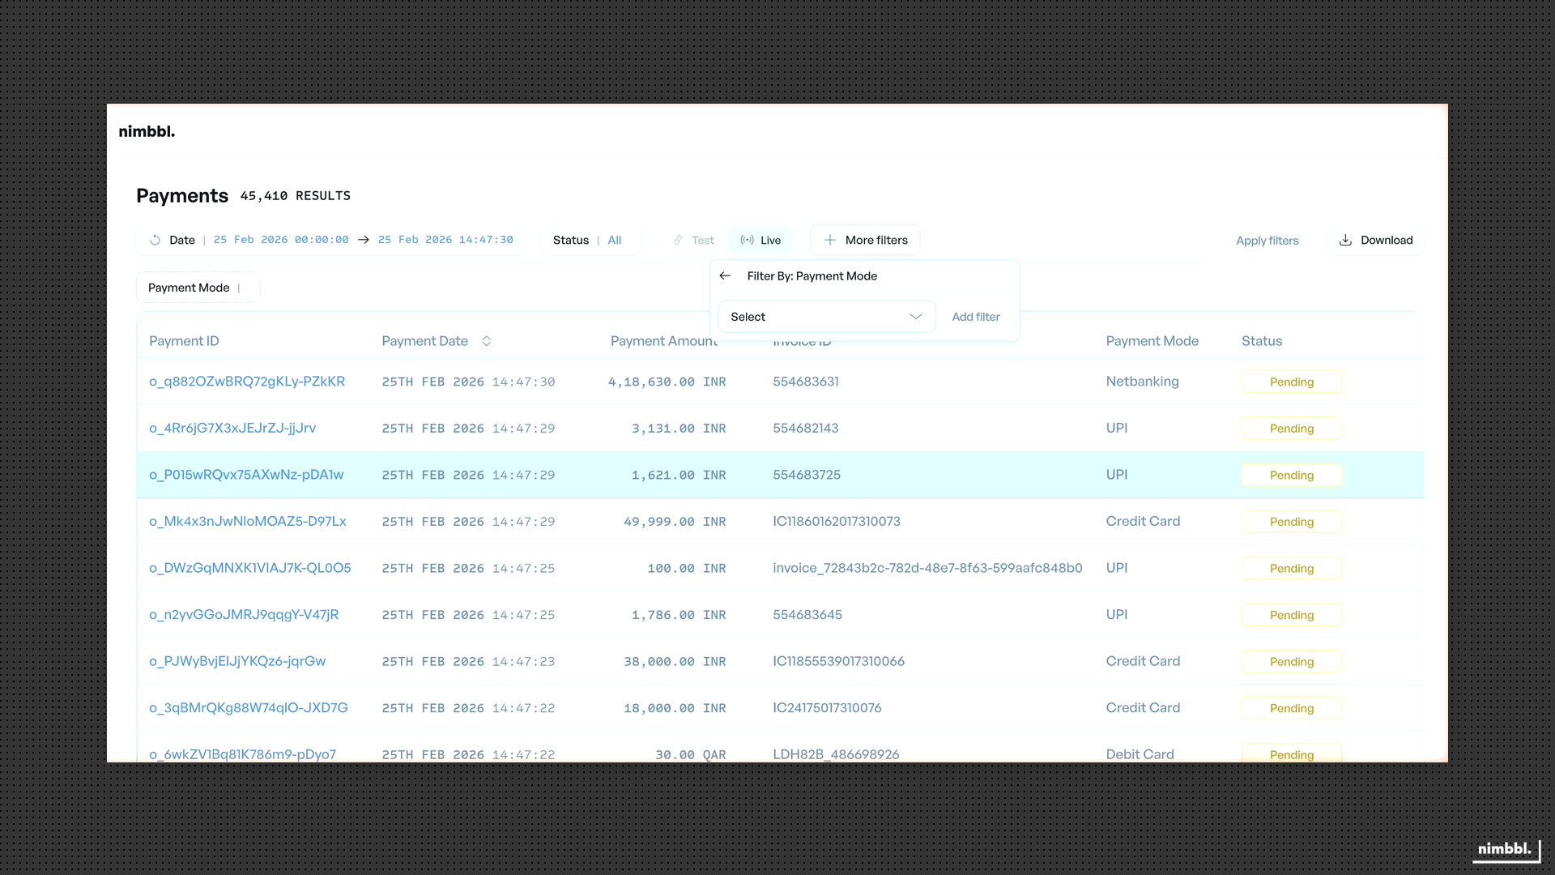1555x875 pixels.
Task: Click the Apply filters link
Action: tap(1267, 241)
